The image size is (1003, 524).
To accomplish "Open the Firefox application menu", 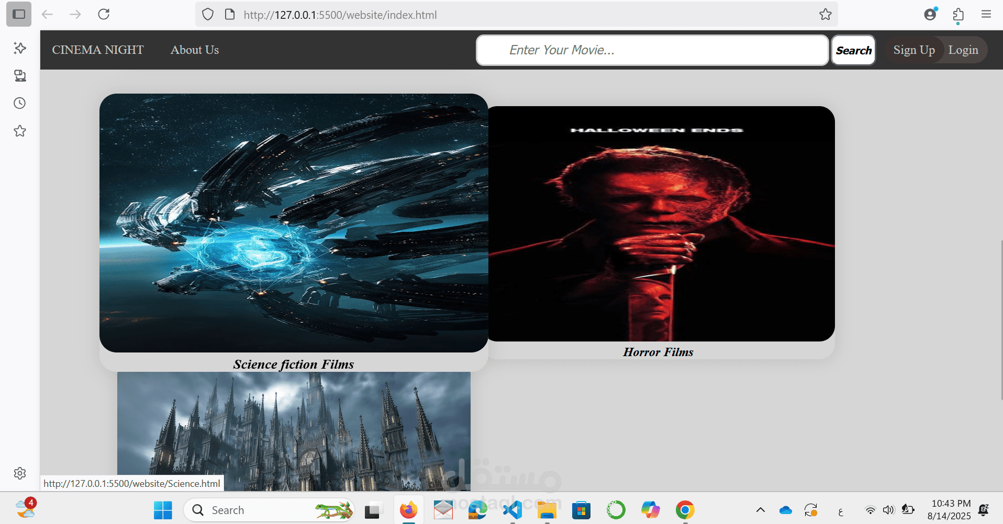I will pyautogui.click(x=986, y=14).
